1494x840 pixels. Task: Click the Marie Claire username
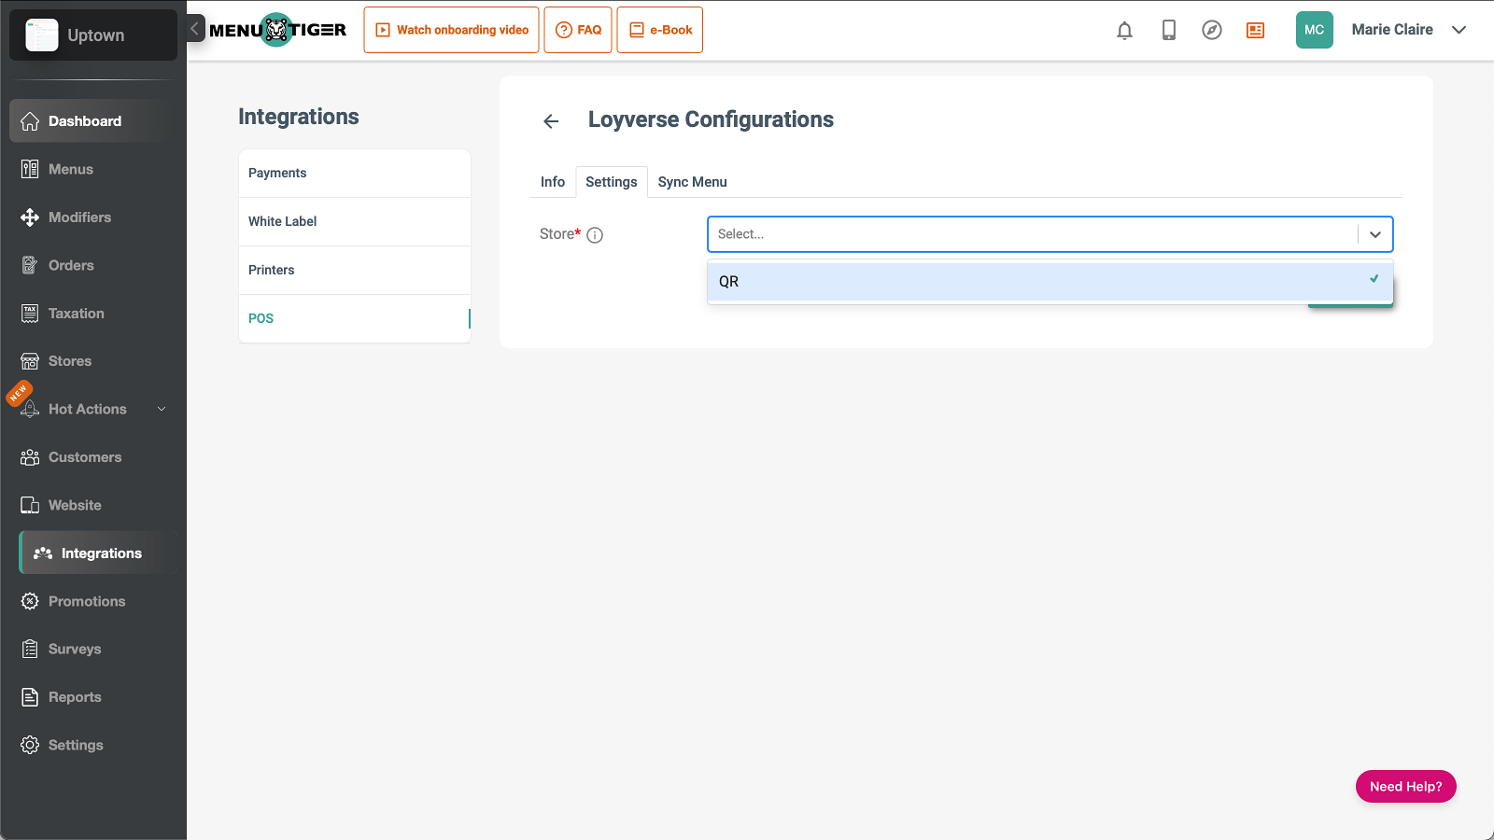click(1392, 30)
